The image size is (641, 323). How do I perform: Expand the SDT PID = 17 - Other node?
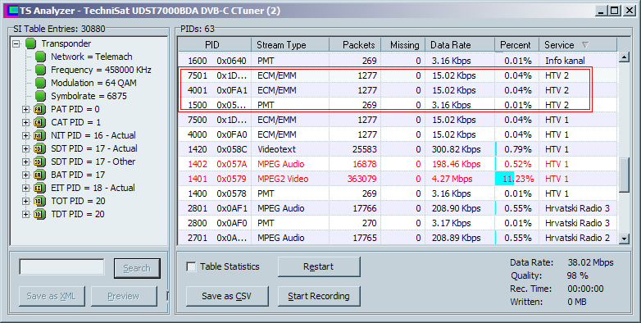25,161
